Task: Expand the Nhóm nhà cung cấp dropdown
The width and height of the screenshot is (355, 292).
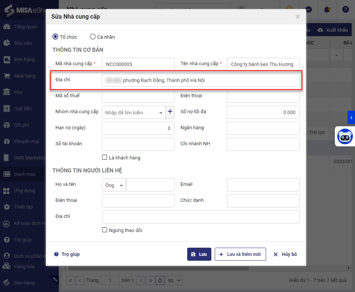Action: (161, 112)
